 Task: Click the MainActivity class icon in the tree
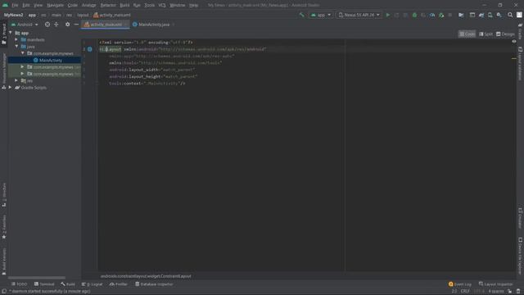[x=36, y=60]
